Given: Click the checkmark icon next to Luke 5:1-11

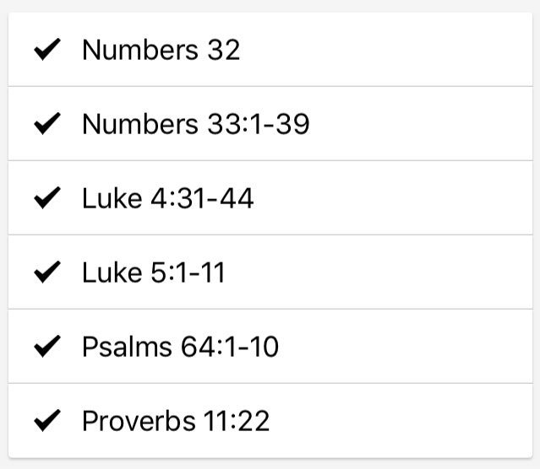Looking at the screenshot, I should [x=46, y=273].
